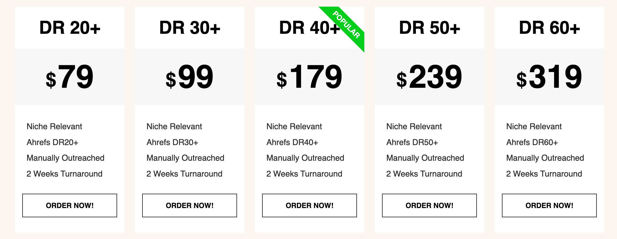The image size is (617, 239).
Task: Order the DR 50+ package for $239
Action: click(x=429, y=205)
